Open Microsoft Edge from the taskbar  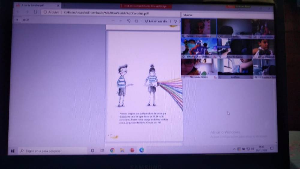(141, 150)
